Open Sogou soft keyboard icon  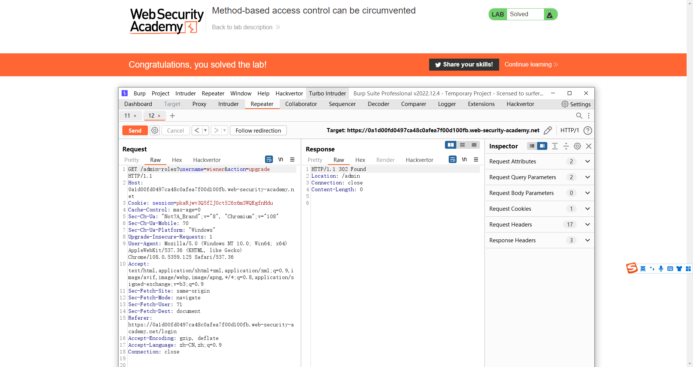[x=670, y=269]
